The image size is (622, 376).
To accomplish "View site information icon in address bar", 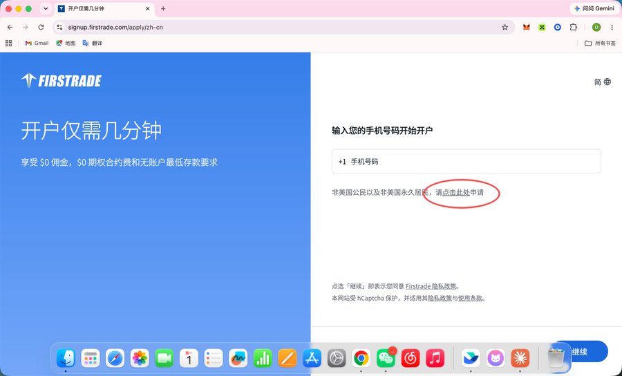I will tap(59, 28).
